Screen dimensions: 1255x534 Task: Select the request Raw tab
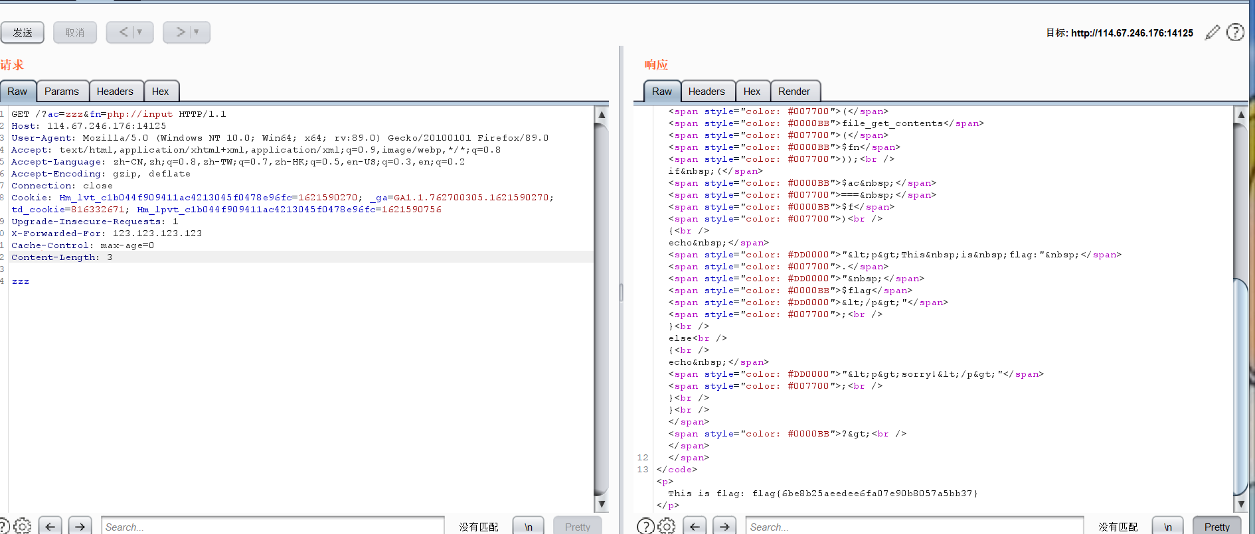(17, 92)
